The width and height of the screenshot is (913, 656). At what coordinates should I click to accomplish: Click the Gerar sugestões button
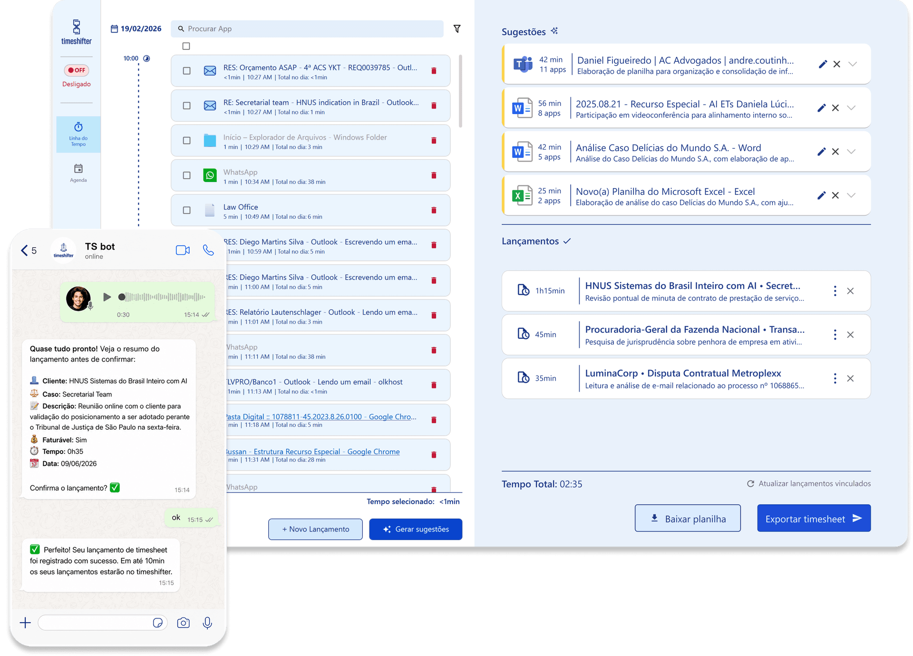tap(416, 529)
